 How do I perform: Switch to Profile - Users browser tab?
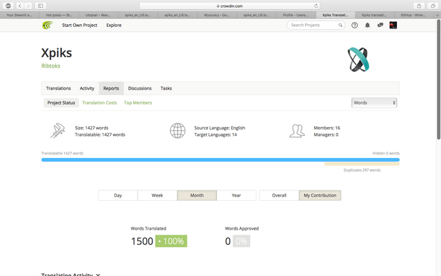coord(296,15)
